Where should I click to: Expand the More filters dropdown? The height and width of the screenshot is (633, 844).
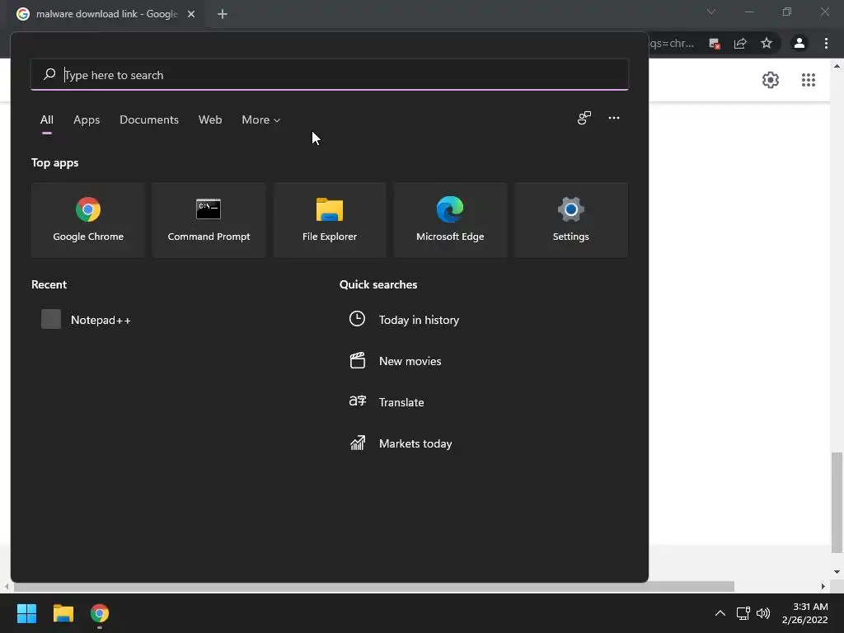point(261,120)
